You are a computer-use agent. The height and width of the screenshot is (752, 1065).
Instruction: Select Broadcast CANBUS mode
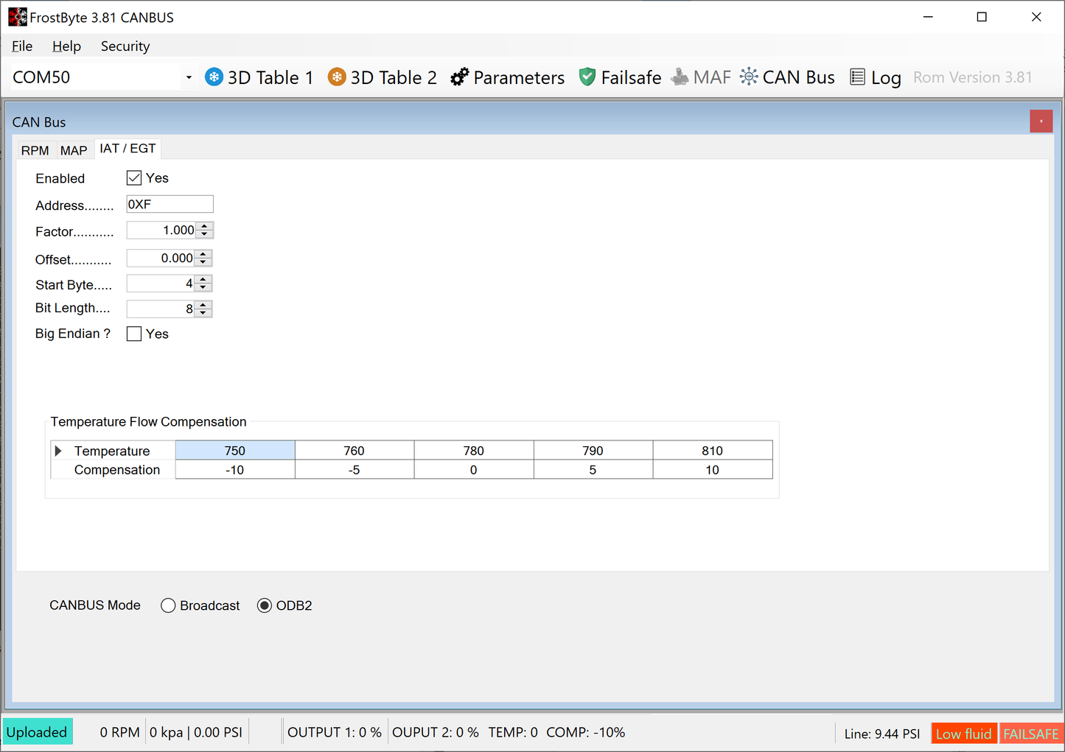pyautogui.click(x=169, y=605)
